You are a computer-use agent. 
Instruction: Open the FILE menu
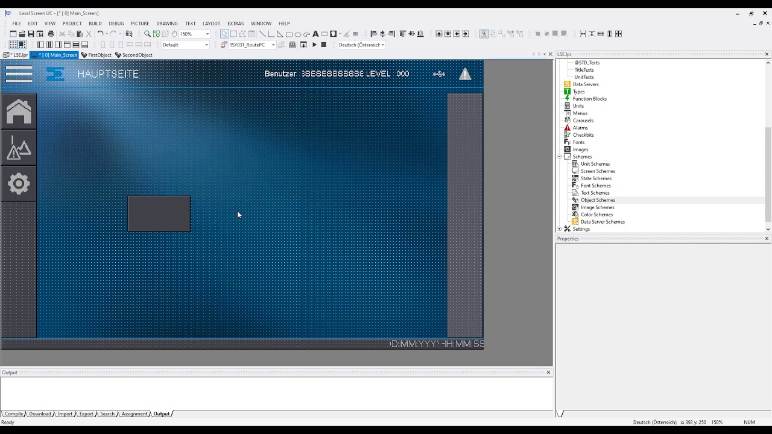pos(16,24)
